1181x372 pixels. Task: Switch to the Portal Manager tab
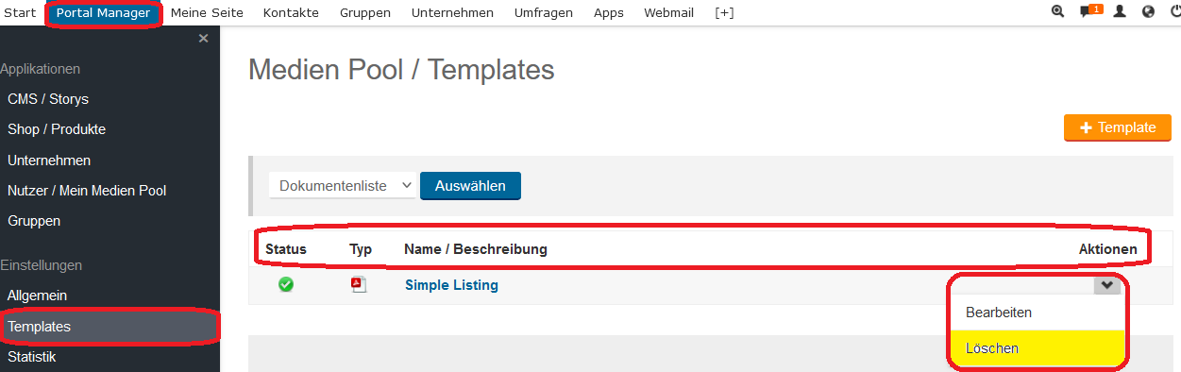click(x=103, y=12)
